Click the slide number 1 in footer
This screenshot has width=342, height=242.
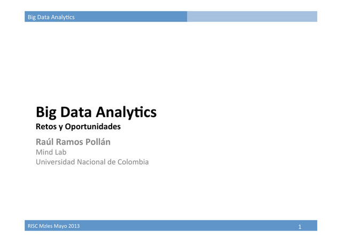coord(300,227)
